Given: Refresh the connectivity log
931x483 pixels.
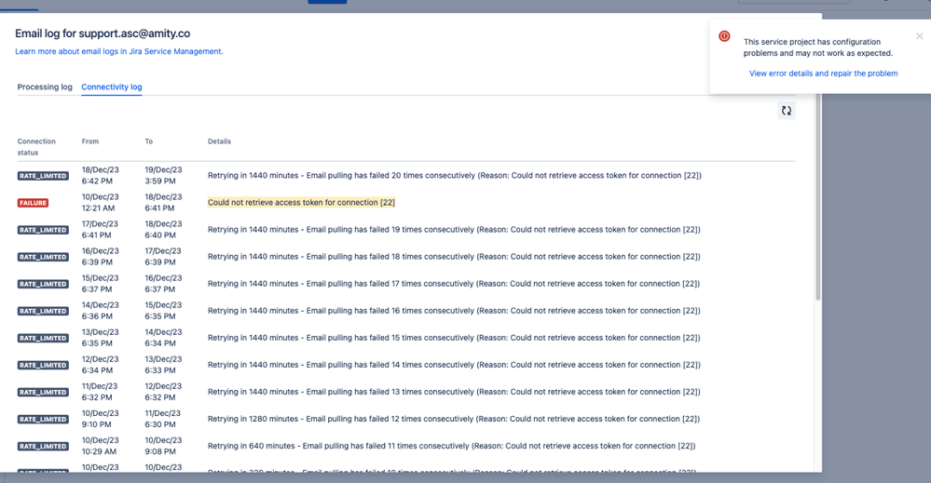Looking at the screenshot, I should coord(787,110).
